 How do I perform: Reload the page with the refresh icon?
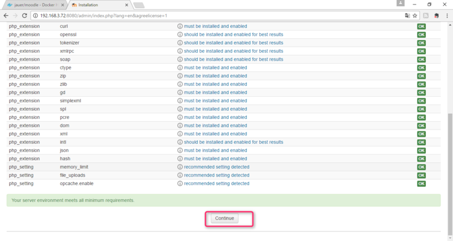(x=24, y=16)
